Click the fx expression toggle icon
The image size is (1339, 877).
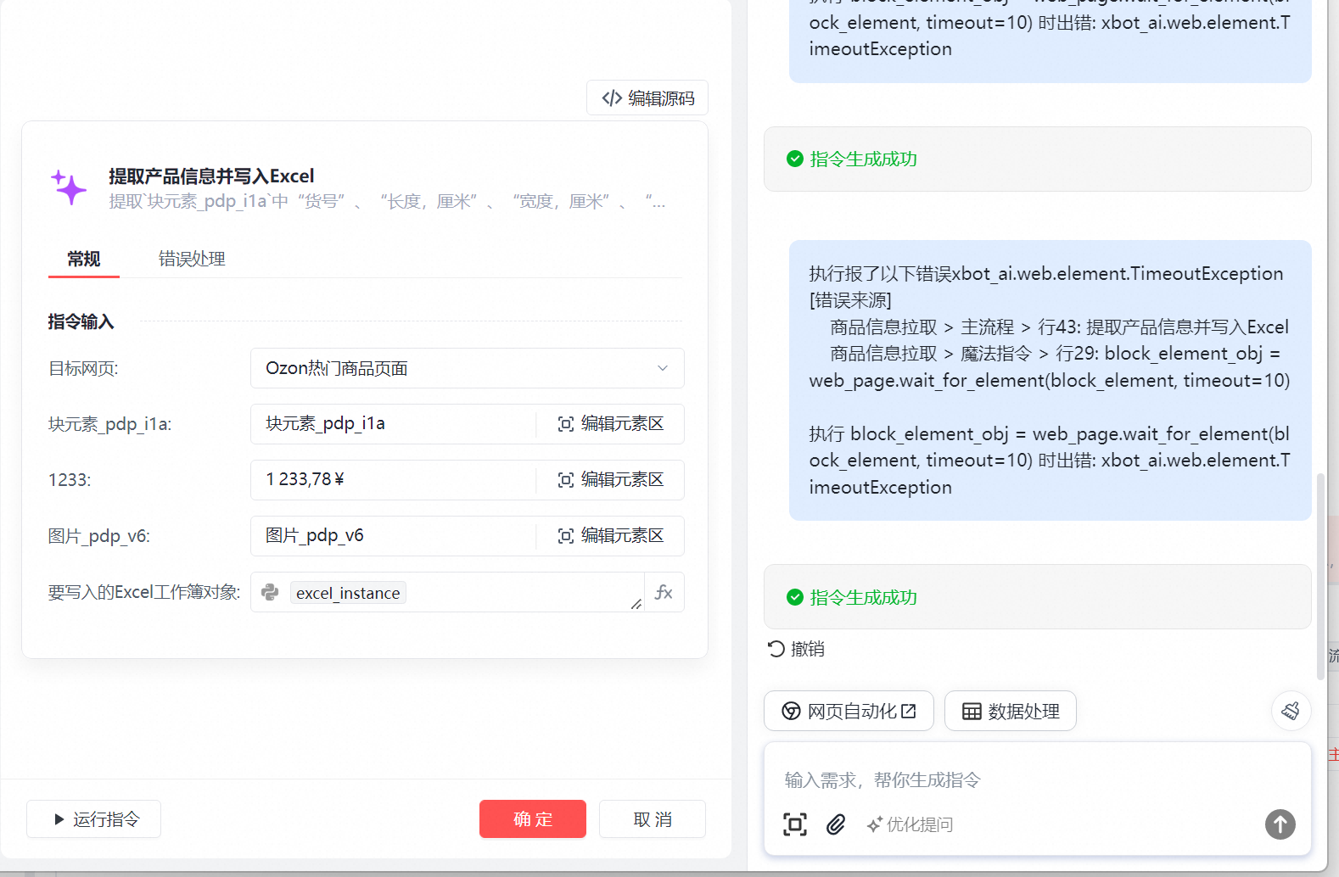tap(664, 592)
